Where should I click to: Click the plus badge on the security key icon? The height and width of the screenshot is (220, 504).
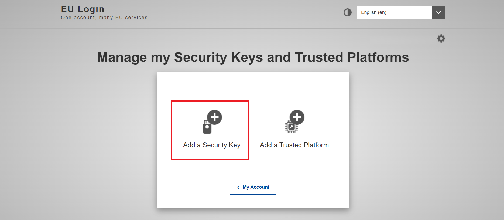coord(214,117)
